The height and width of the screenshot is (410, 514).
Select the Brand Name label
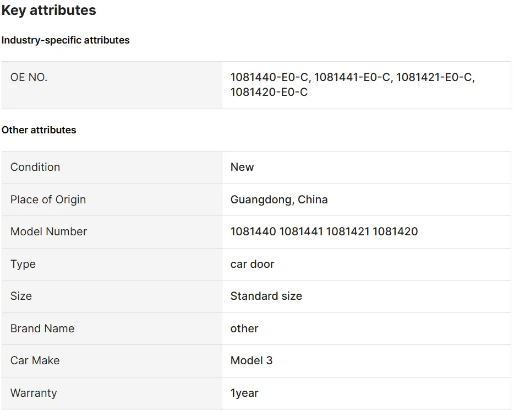tap(42, 328)
